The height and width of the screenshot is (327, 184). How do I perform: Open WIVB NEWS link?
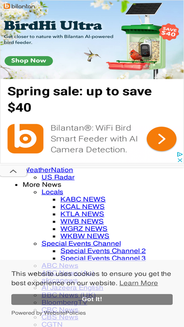(x=82, y=221)
